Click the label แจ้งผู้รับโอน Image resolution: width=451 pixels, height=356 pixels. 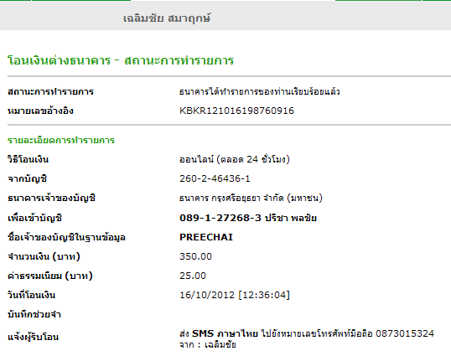[33, 337]
